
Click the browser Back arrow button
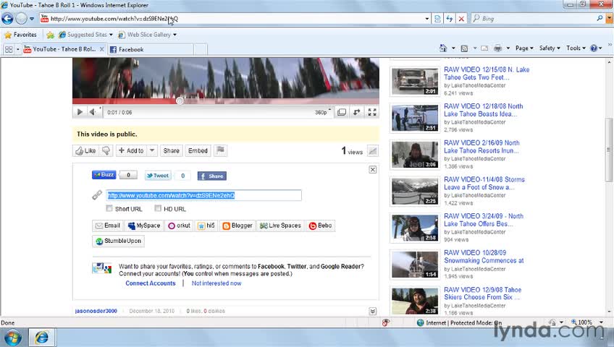(7, 18)
